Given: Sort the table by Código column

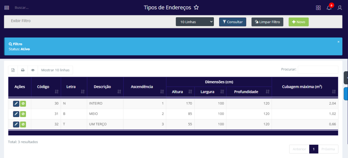Looking at the screenshot, I should click(x=46, y=87).
